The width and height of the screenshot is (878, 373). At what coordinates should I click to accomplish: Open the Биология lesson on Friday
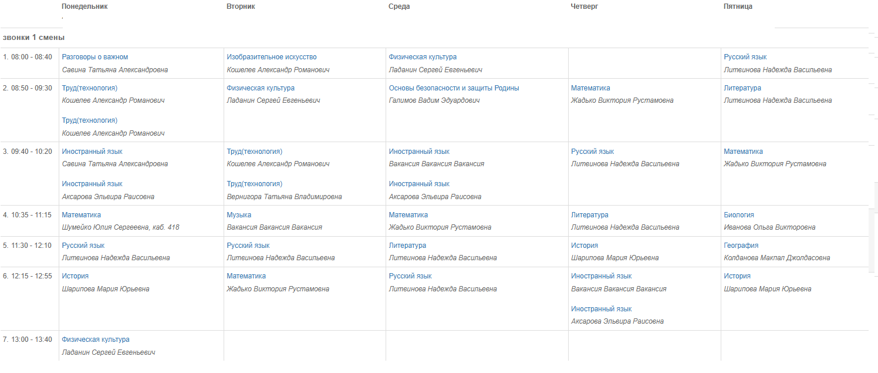point(739,215)
